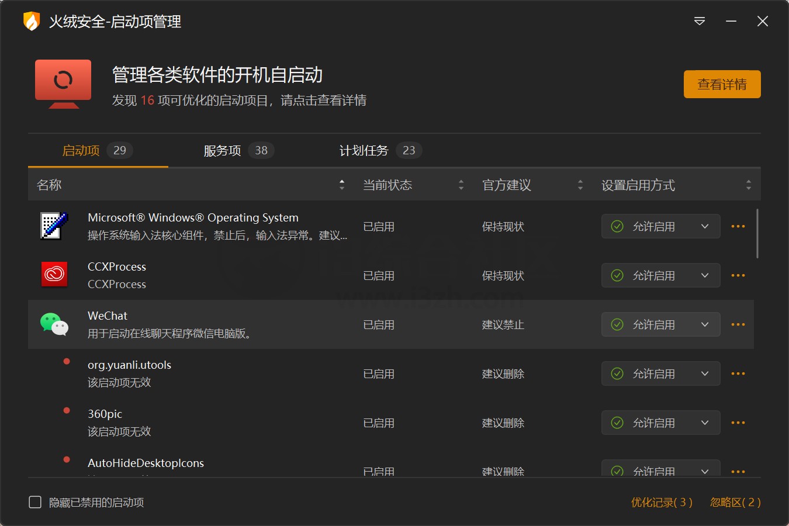Click the red dot beside org.yuanli.utools
The width and height of the screenshot is (789, 526).
point(67,362)
